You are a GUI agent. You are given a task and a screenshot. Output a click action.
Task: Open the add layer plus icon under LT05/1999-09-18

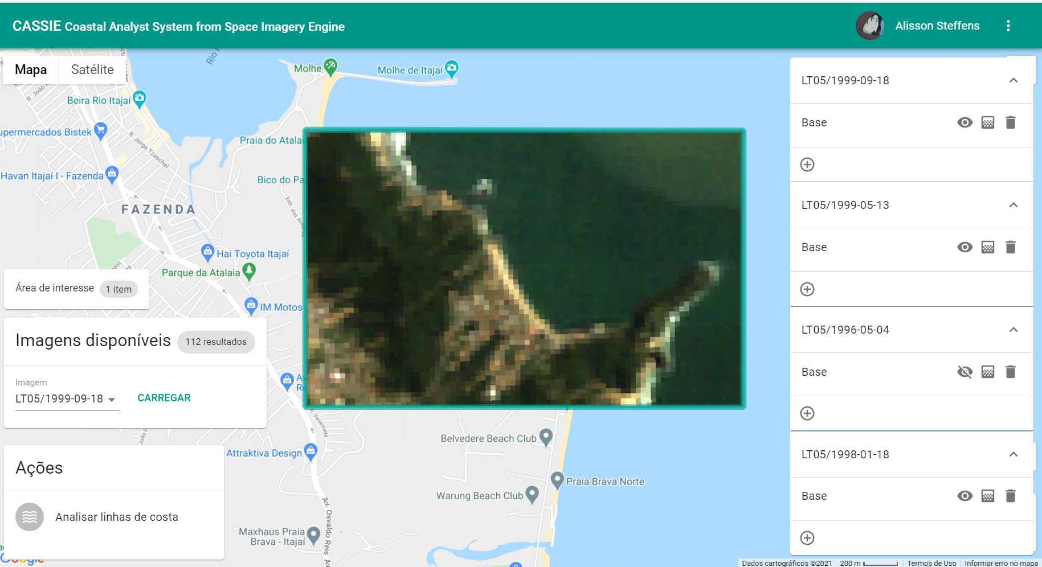(807, 165)
